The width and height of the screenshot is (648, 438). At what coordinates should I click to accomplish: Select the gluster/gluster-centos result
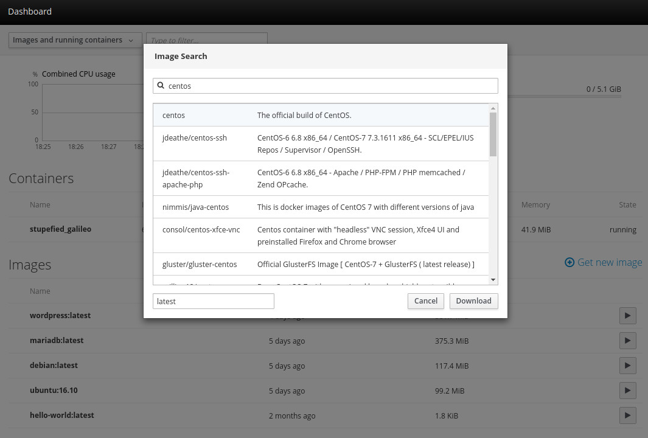click(321, 265)
